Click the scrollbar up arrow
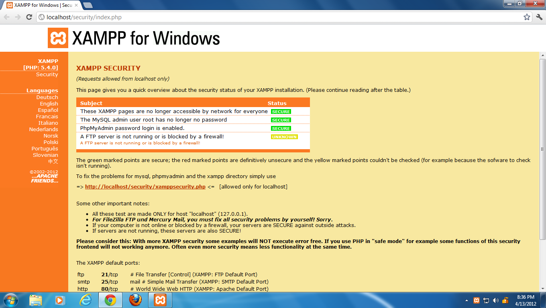Screen dimensions: 546x308 coord(542,55)
